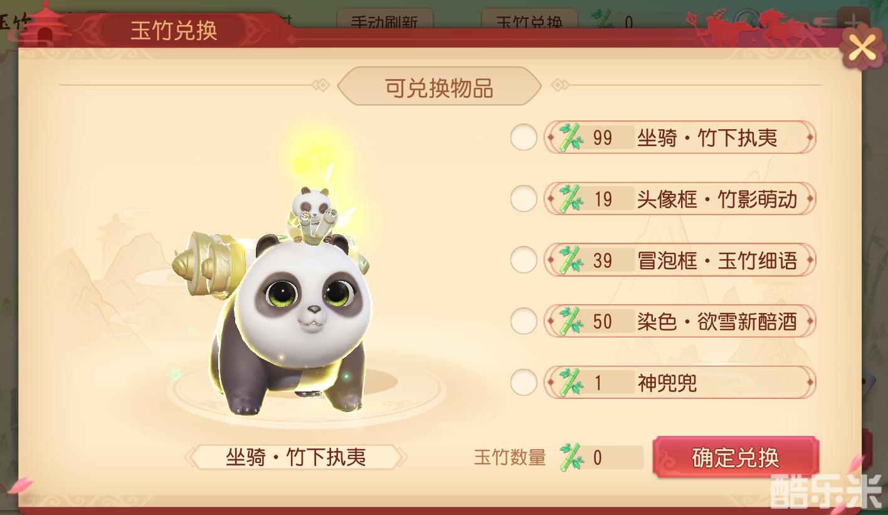
Task: Select the radio button for 头像框·竹影萌动
Action: pyautogui.click(x=523, y=199)
